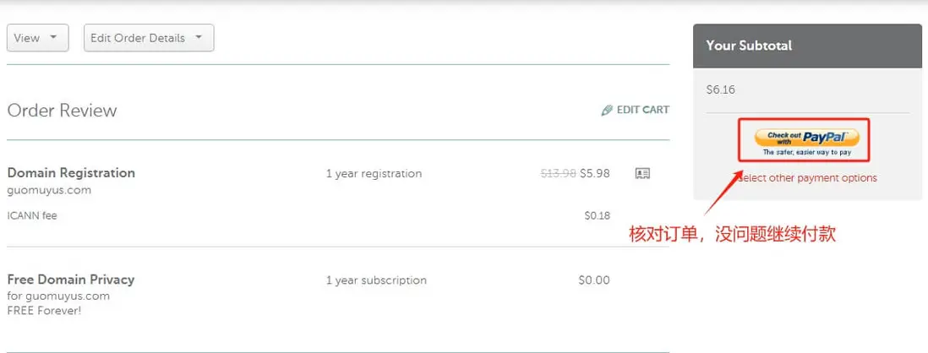Click the 1 year subscription term
Screen dimensions: 928x353
pyautogui.click(x=376, y=280)
